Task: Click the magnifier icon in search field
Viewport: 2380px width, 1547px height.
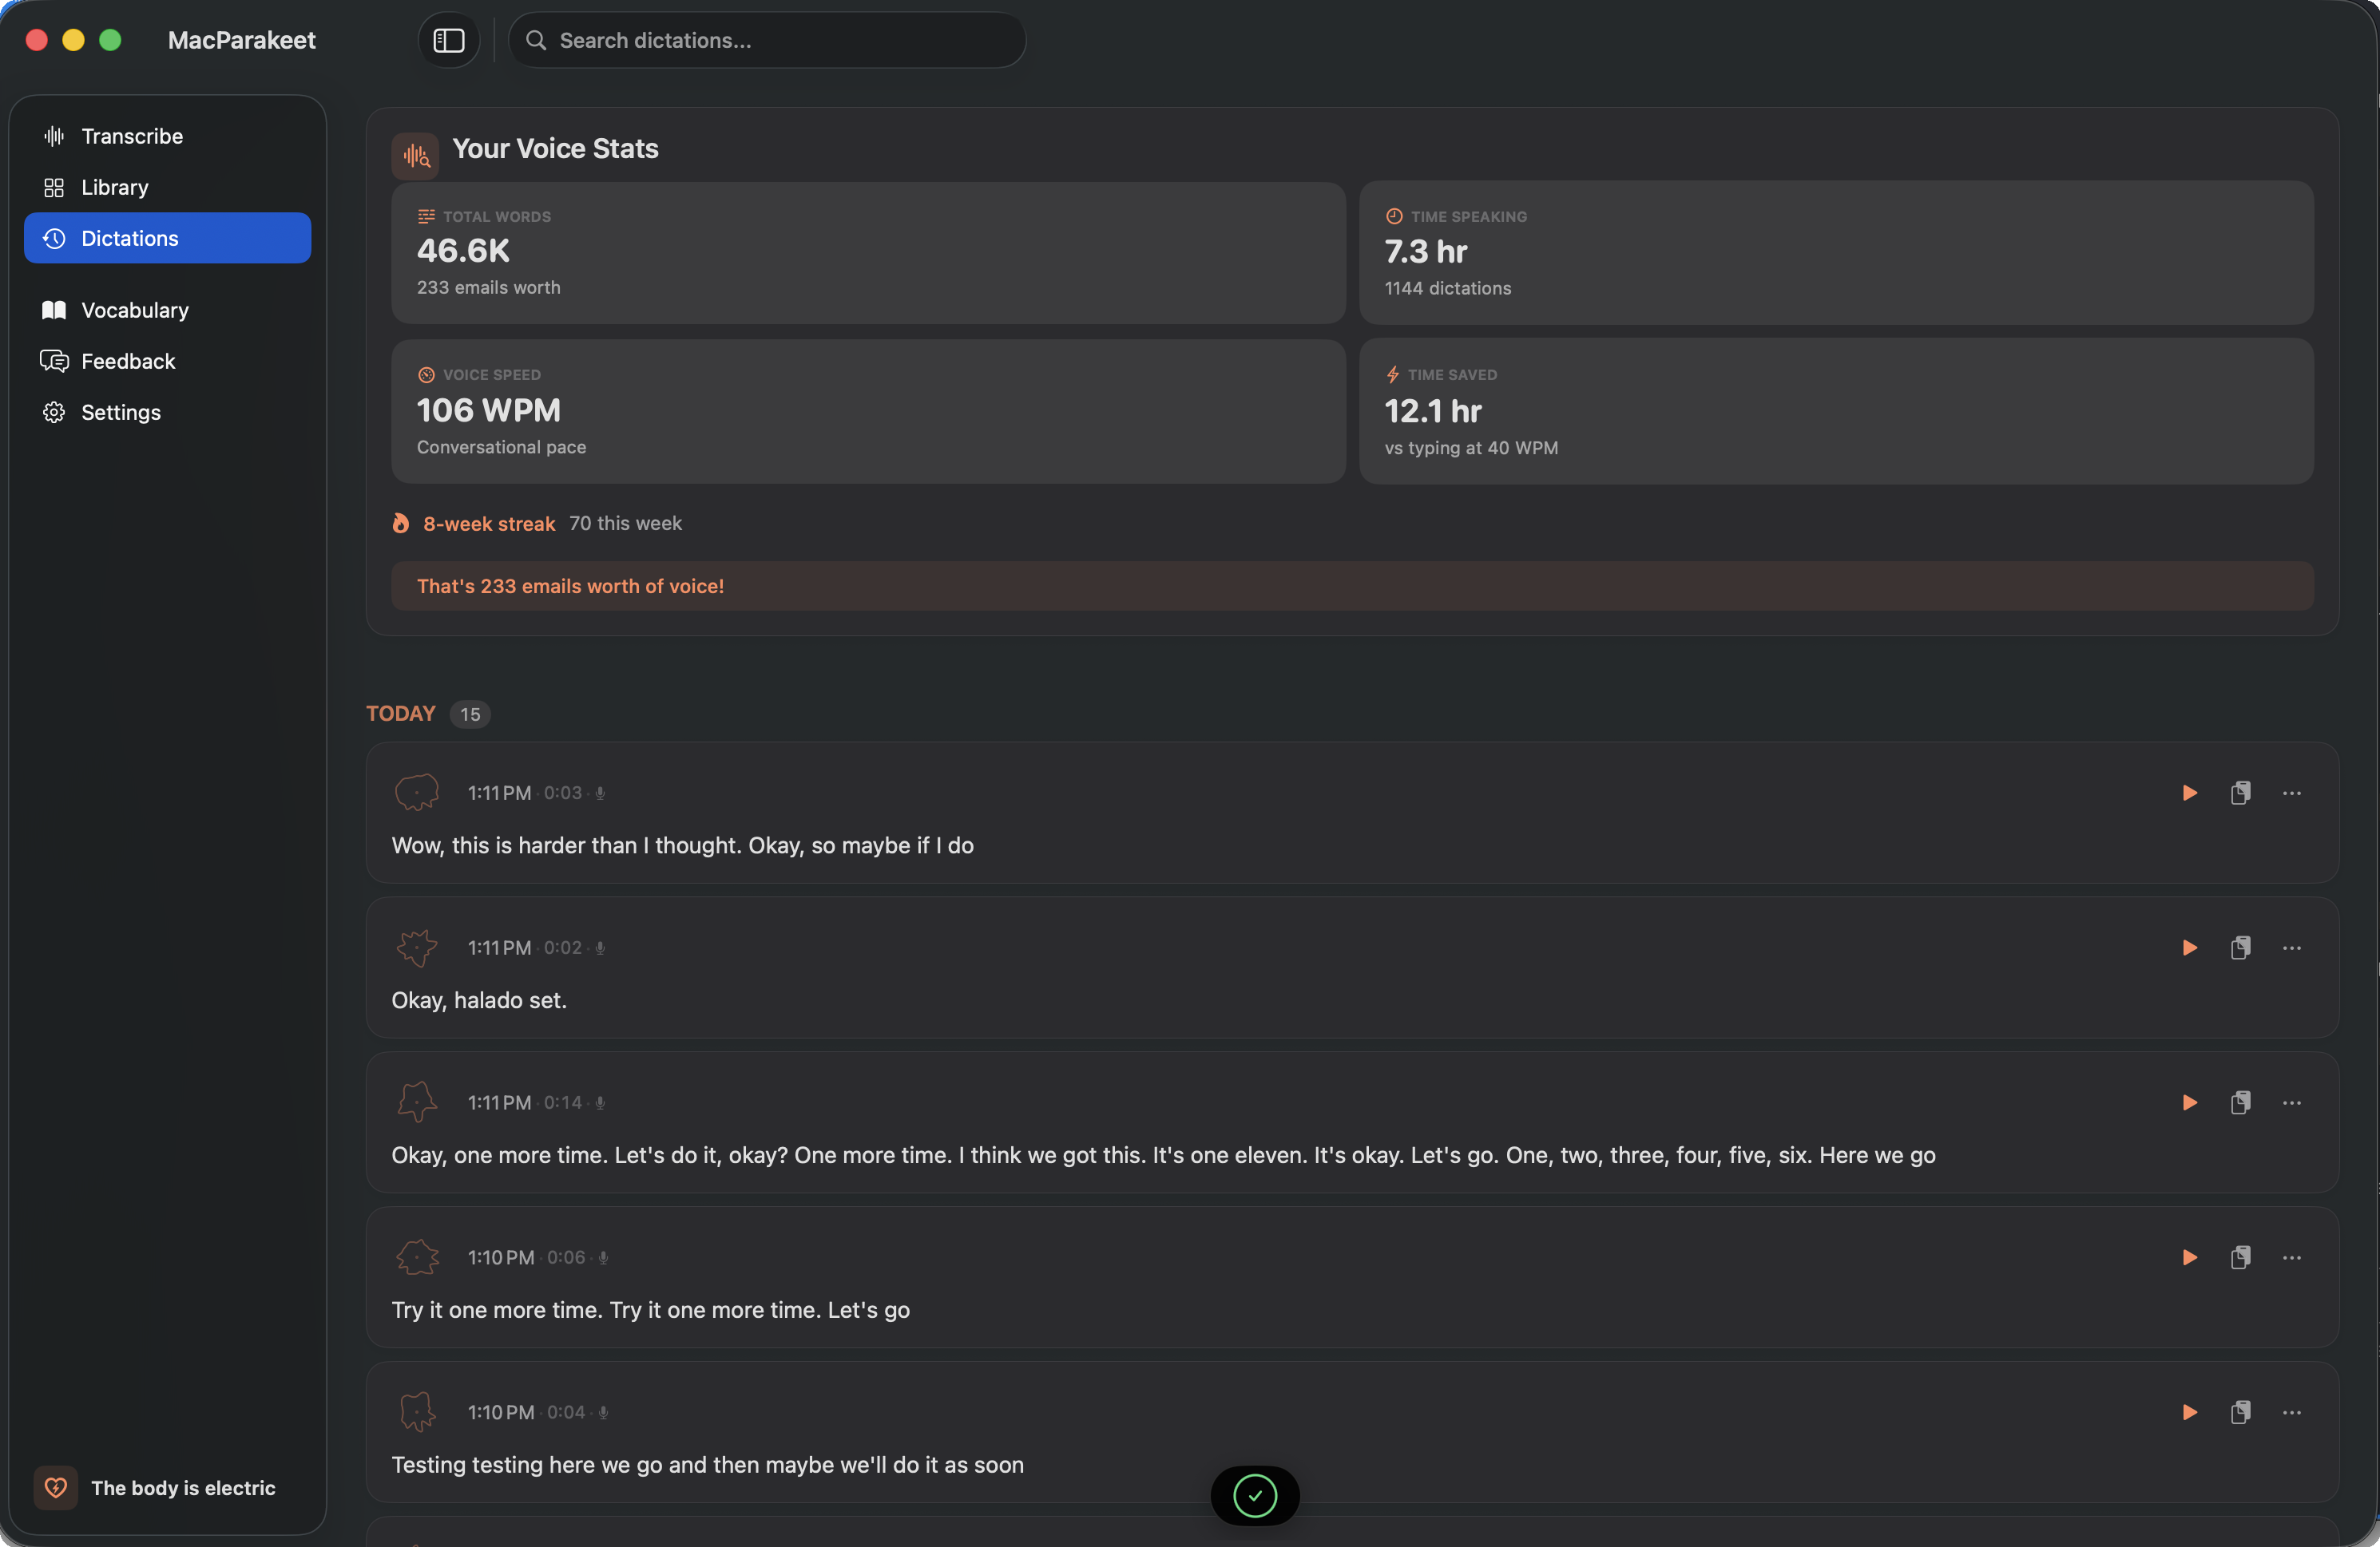Action: click(536, 40)
